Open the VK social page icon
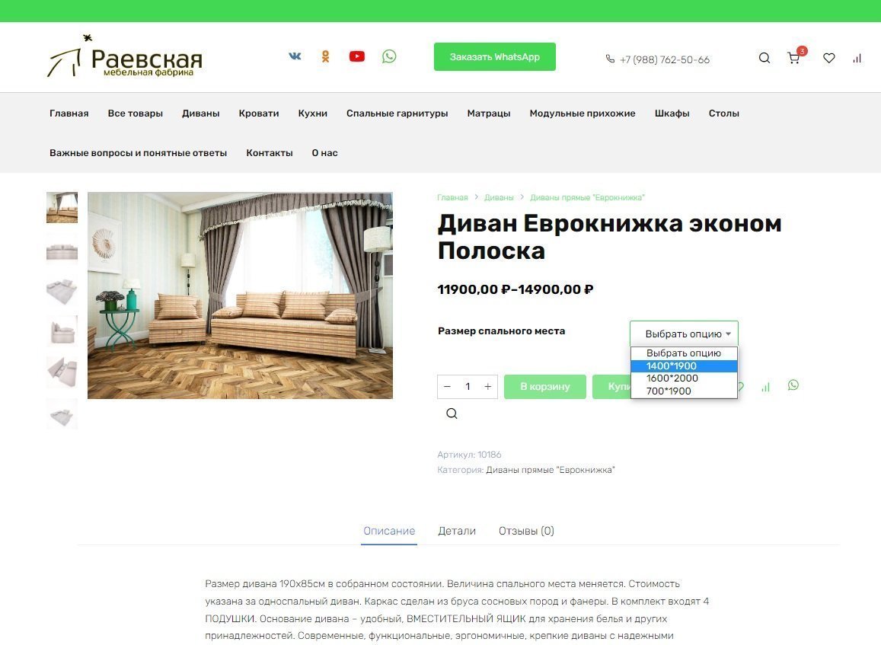The height and width of the screenshot is (645, 881). click(x=295, y=56)
